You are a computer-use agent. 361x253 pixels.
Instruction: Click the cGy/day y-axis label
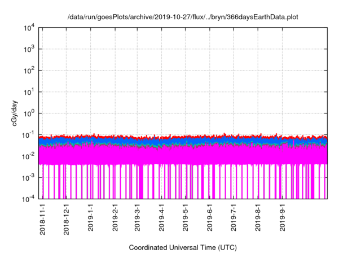pos(16,113)
